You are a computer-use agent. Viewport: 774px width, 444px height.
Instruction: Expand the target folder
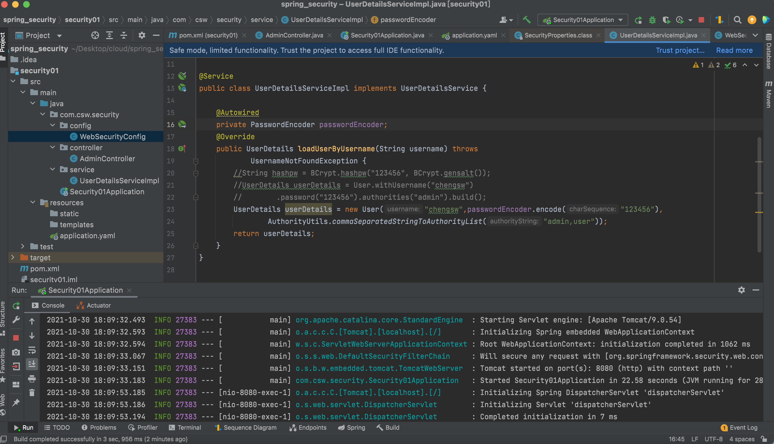[13, 257]
